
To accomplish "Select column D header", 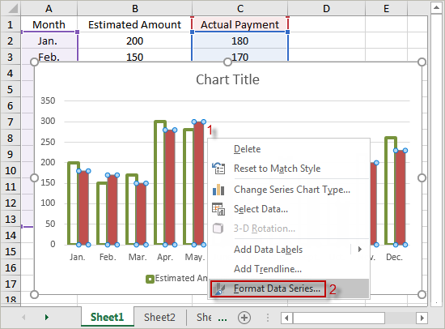I will [326, 9].
